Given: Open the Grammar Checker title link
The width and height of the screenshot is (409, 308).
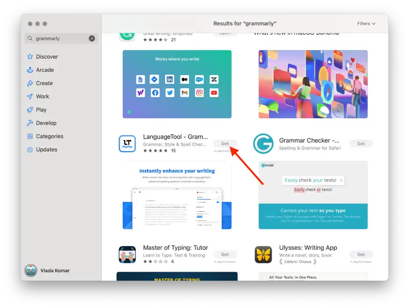Looking at the screenshot, I should [x=309, y=141].
